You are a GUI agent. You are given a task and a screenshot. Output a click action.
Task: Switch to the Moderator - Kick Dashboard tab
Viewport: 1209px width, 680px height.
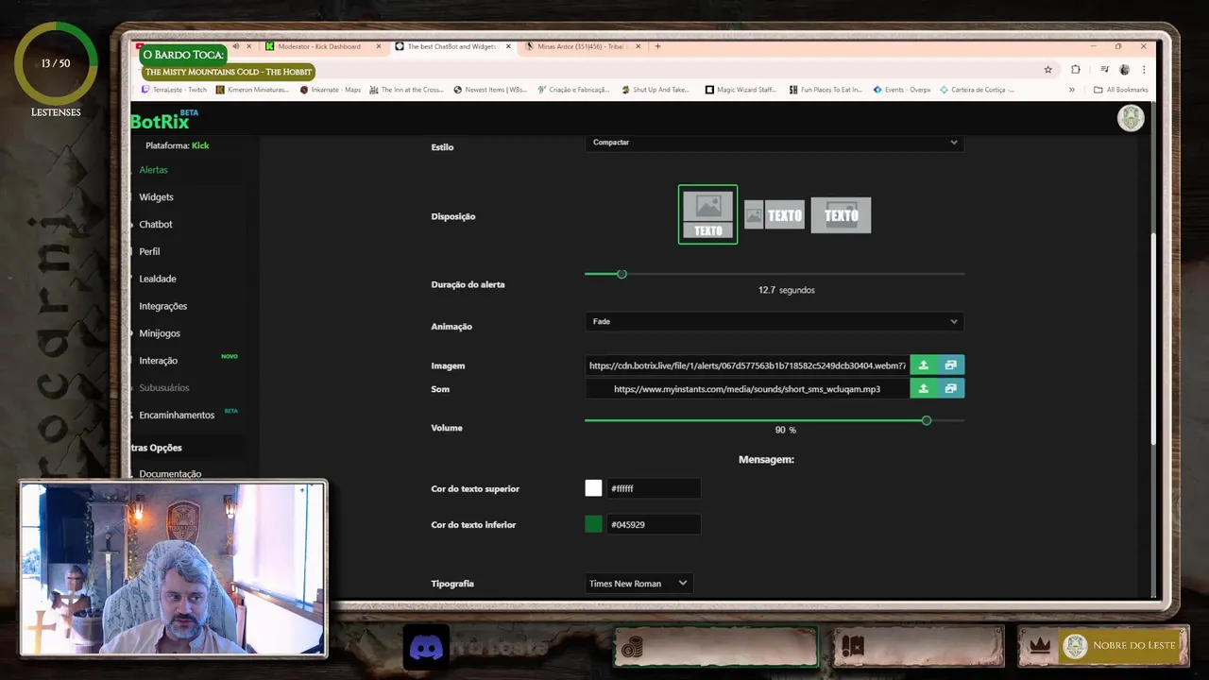click(x=319, y=46)
